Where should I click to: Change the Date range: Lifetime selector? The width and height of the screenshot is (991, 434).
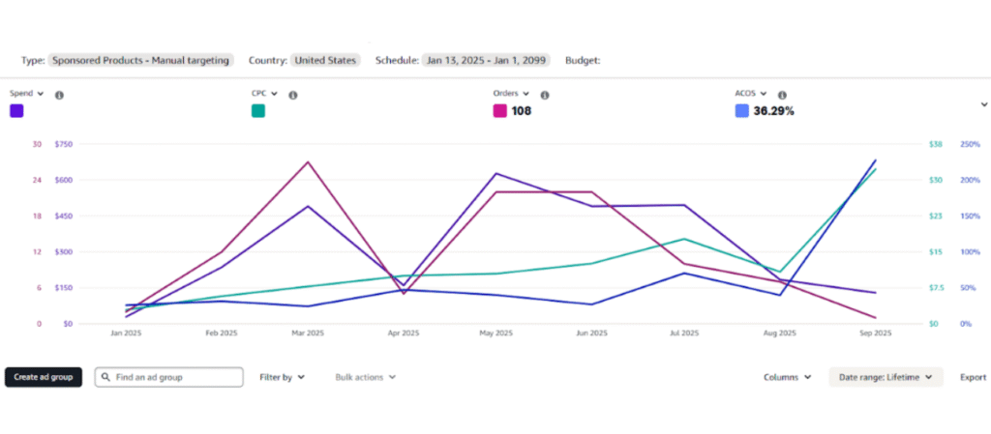click(885, 377)
